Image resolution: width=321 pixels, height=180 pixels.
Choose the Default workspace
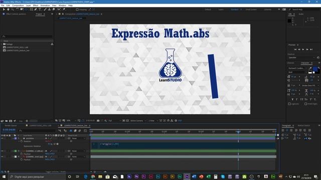208,9
